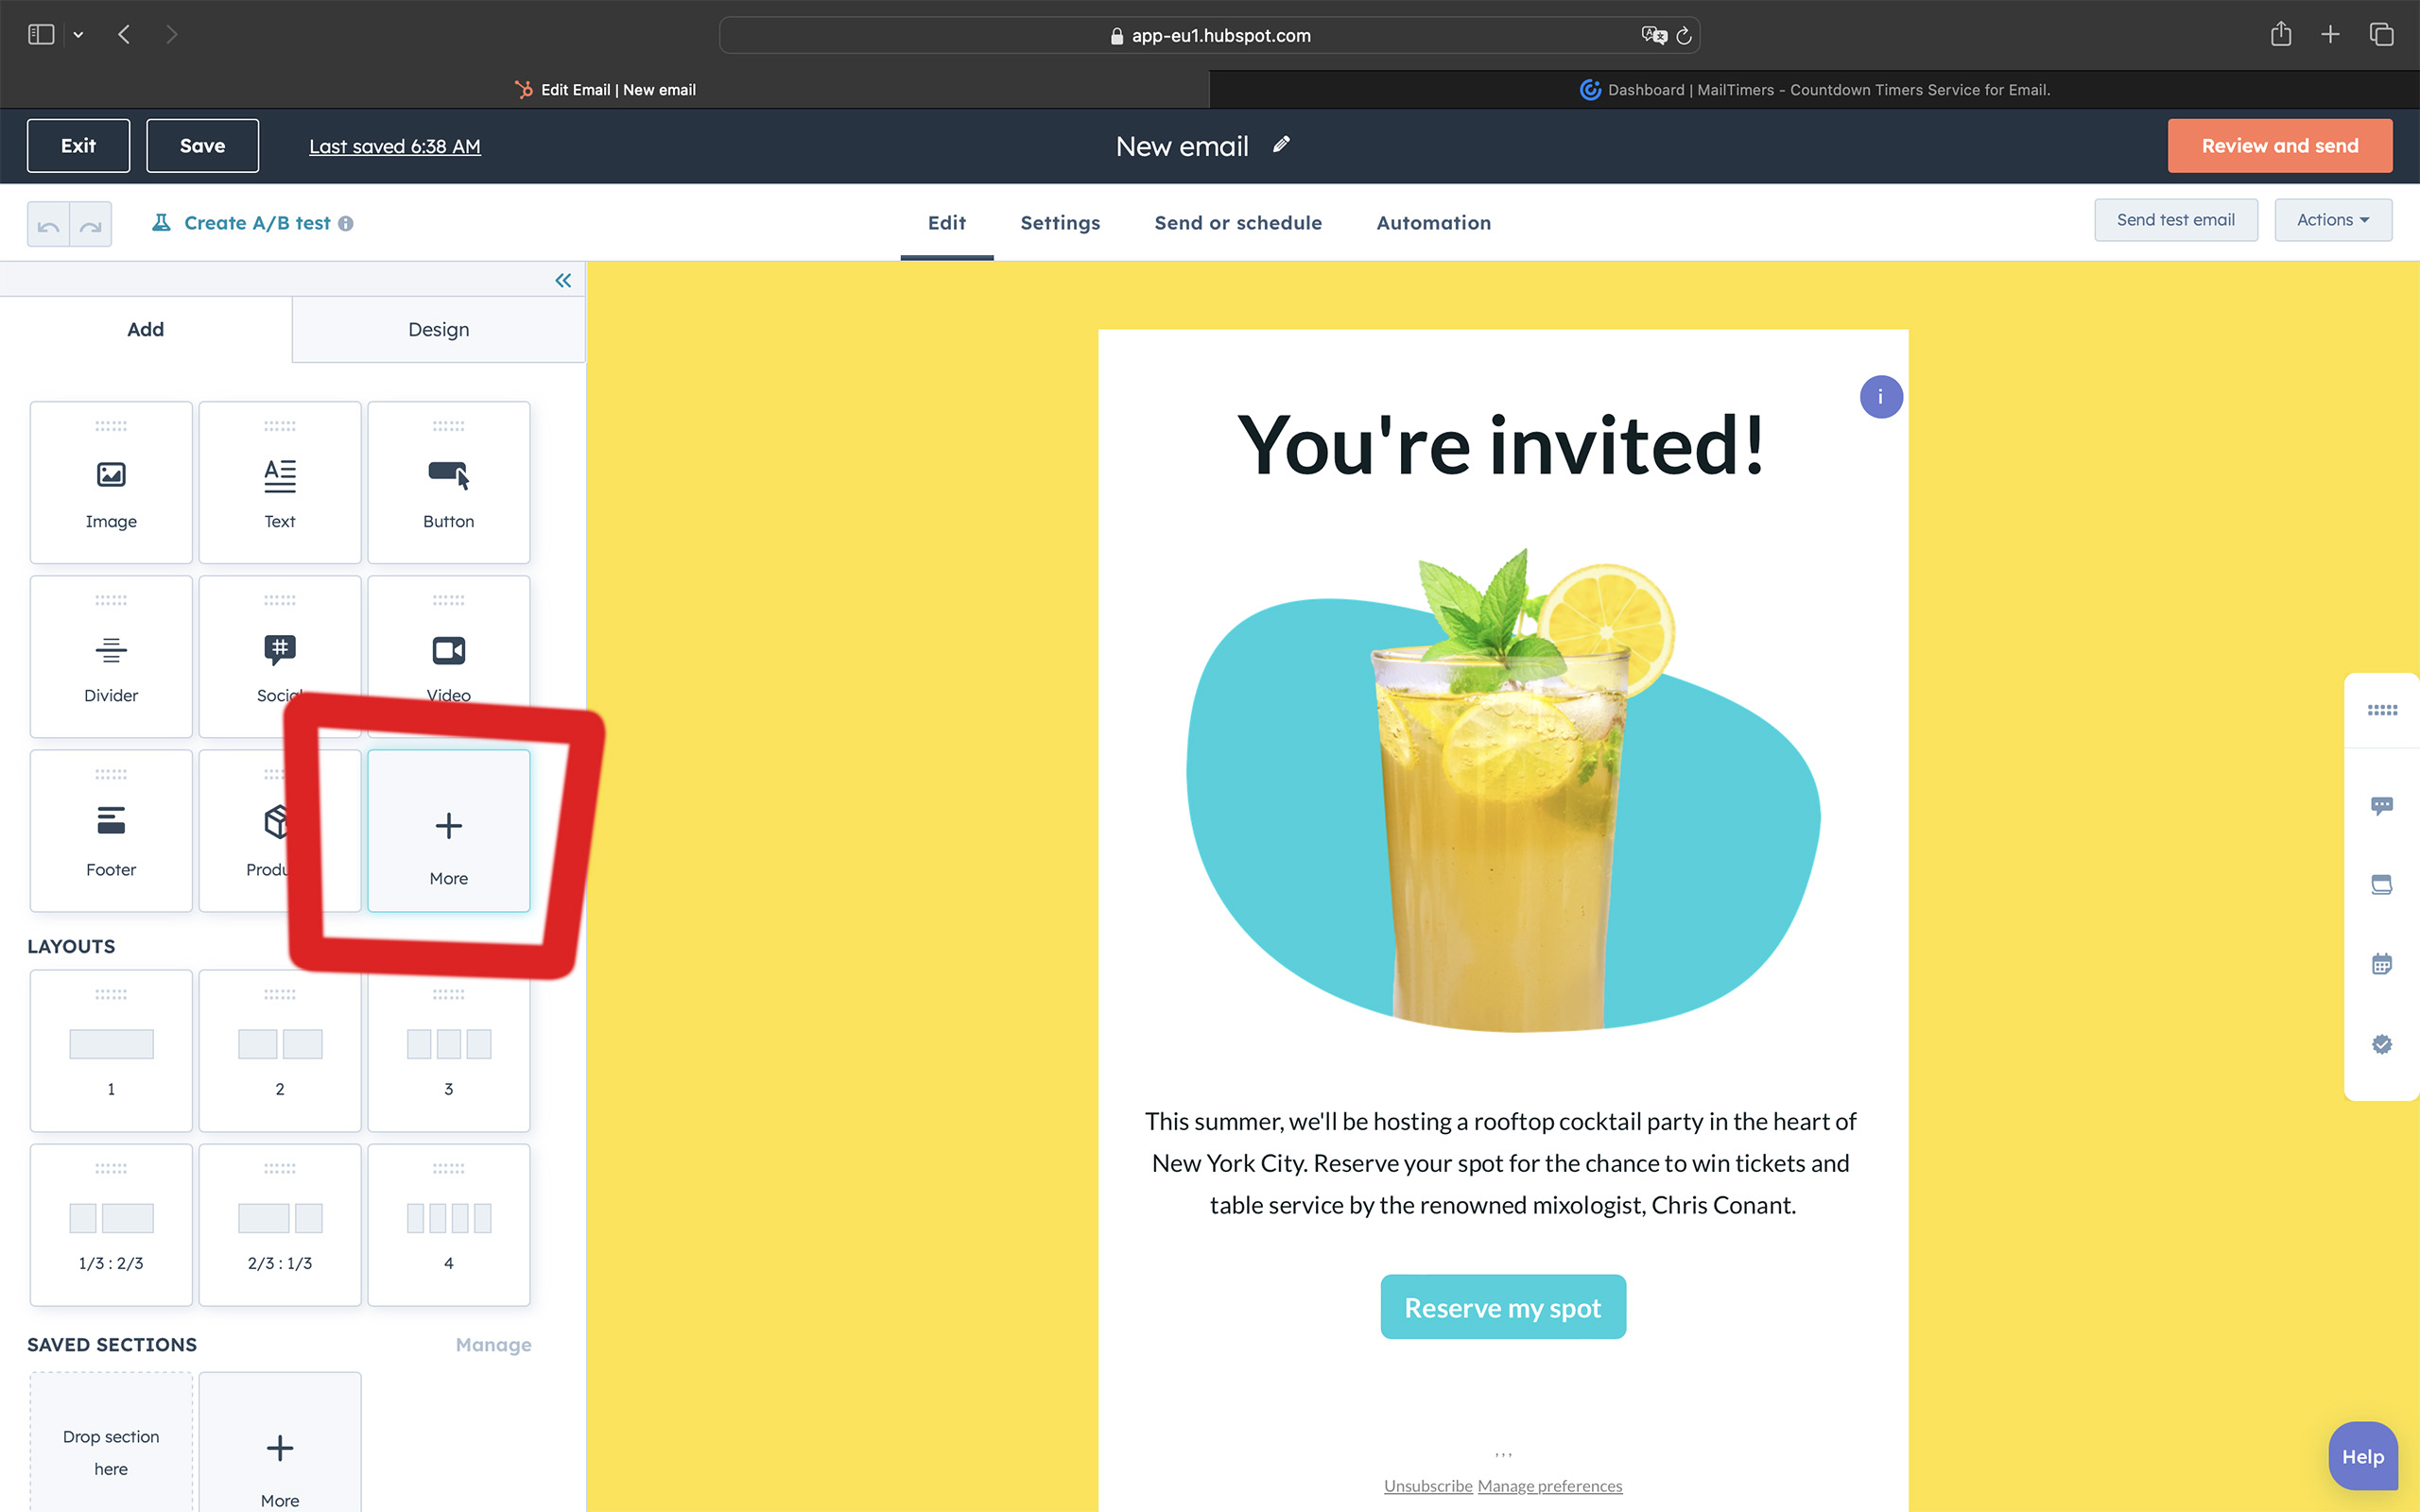Screen dimensions: 2420x1512
Task: Add an Image module
Action: pyautogui.click(x=111, y=483)
